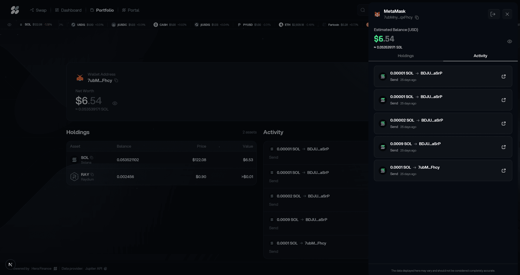Hide the Estimated Balance using the eye toggle

click(x=509, y=41)
